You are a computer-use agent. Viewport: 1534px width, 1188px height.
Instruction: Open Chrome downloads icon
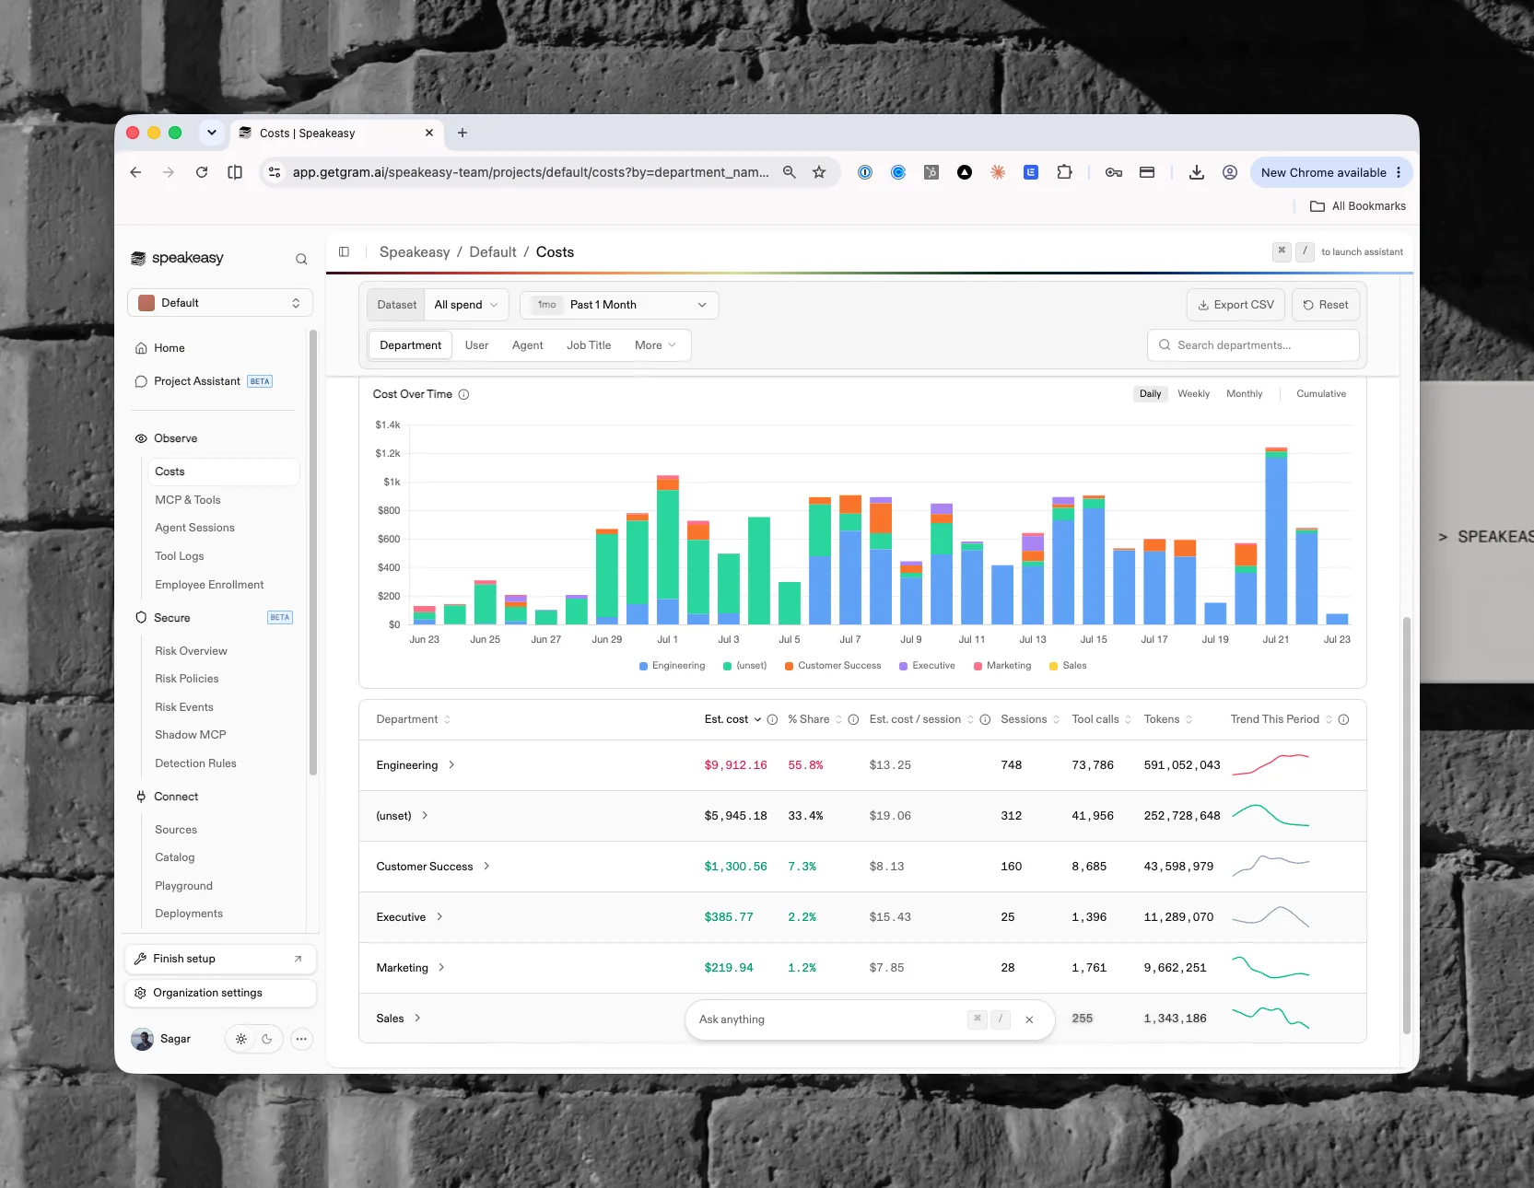pyautogui.click(x=1197, y=172)
